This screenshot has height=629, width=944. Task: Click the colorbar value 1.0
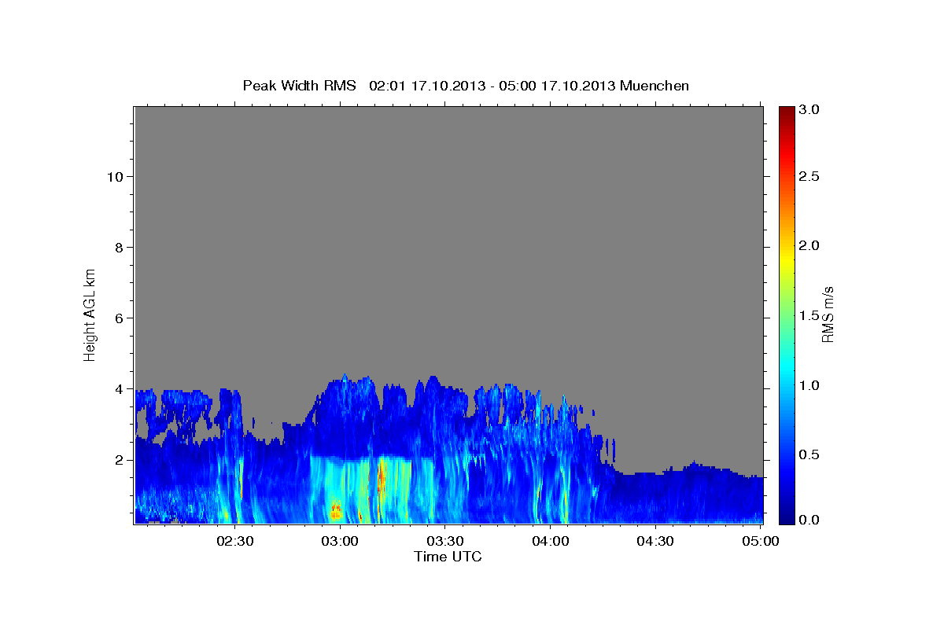tap(809, 386)
